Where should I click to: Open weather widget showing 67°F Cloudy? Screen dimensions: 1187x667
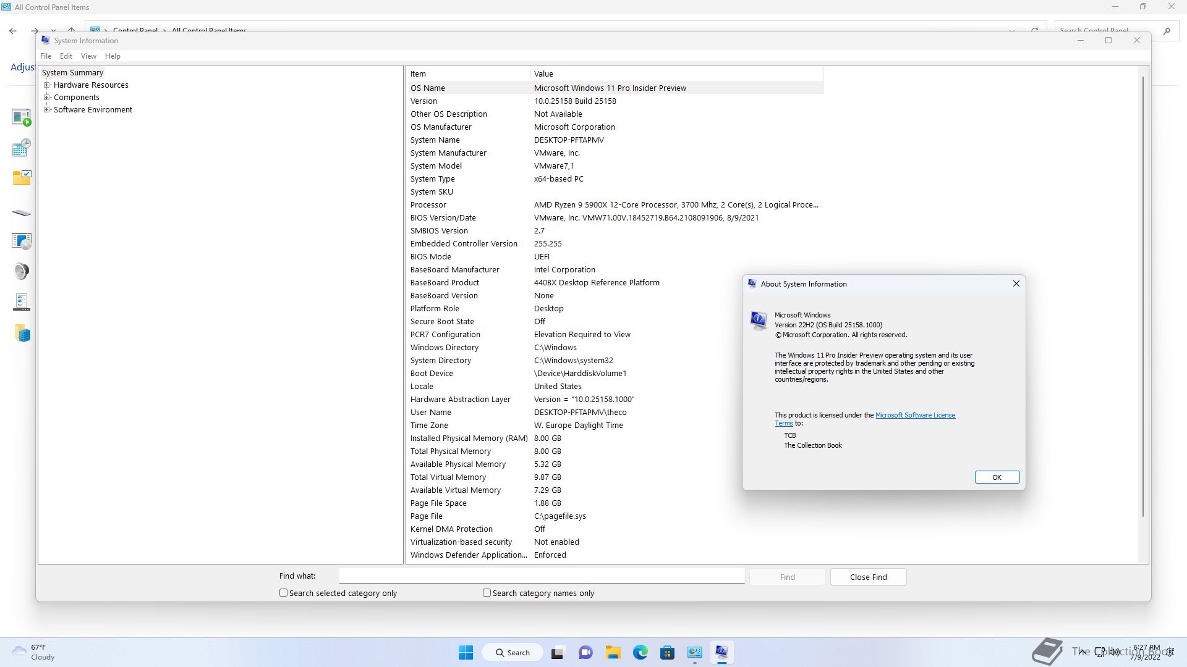33,652
